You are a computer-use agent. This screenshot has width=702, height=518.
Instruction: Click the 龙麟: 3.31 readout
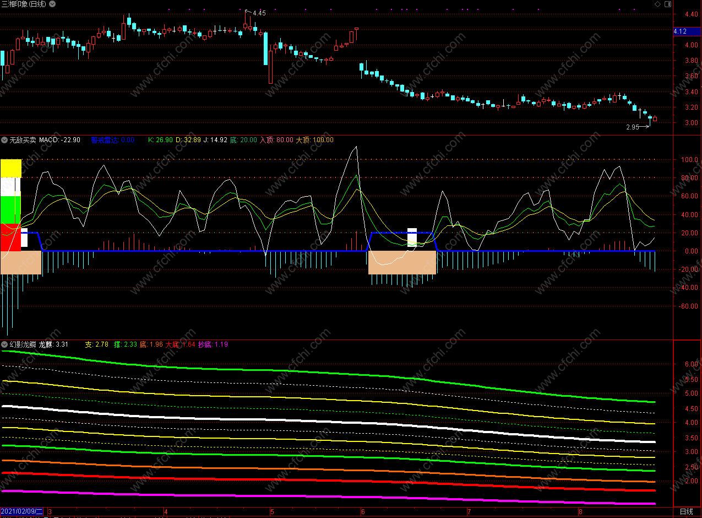(53, 344)
